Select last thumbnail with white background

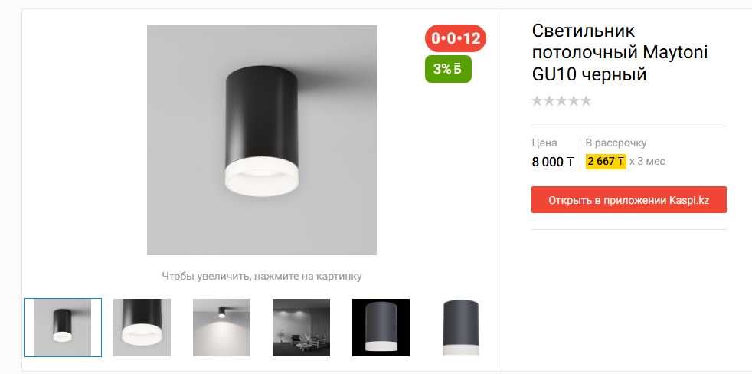[460, 327]
